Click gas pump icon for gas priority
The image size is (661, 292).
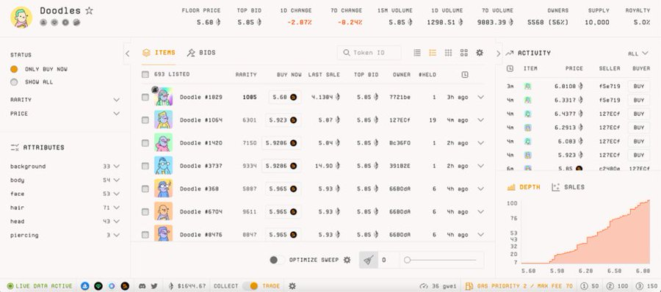(469, 286)
